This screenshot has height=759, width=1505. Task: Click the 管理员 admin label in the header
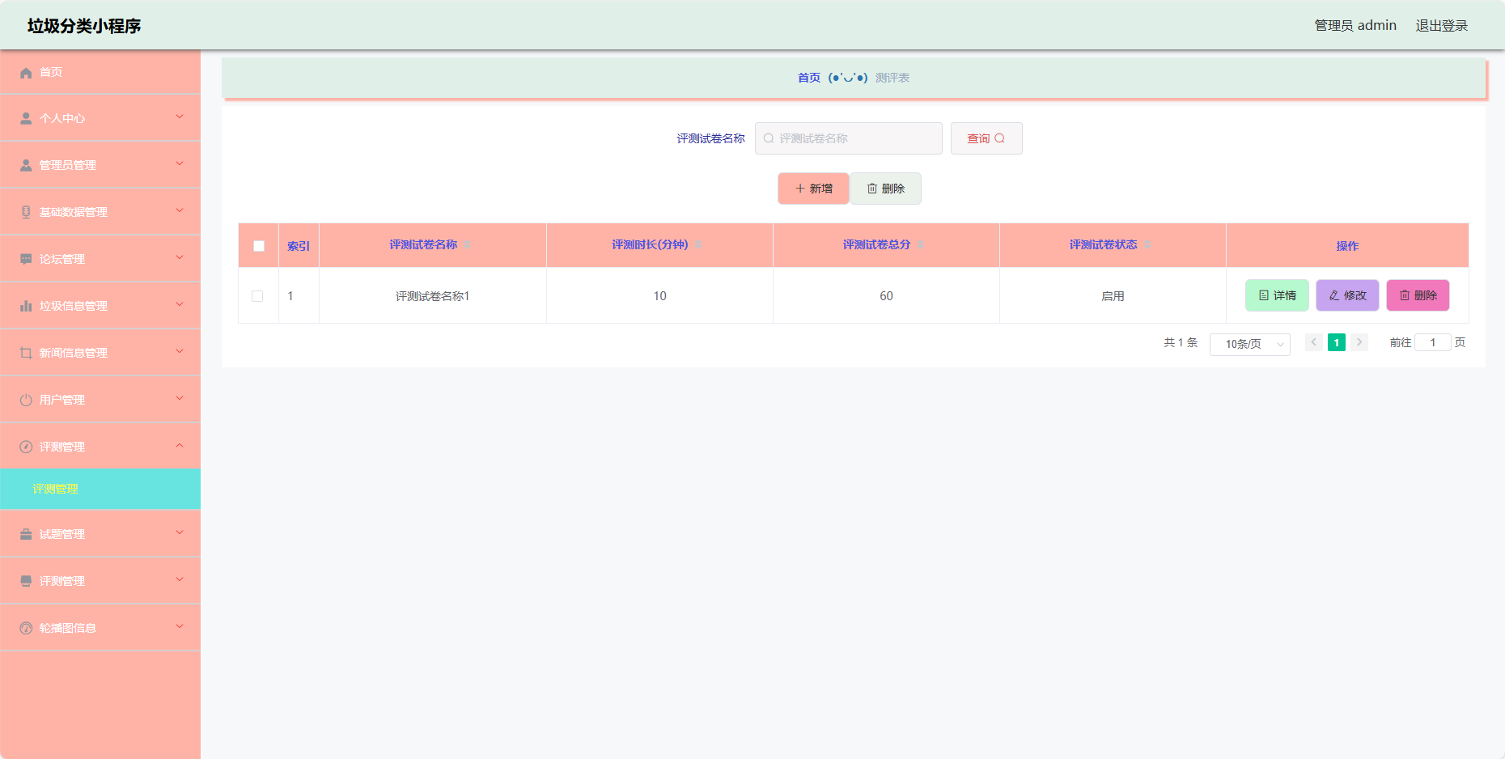click(1355, 26)
